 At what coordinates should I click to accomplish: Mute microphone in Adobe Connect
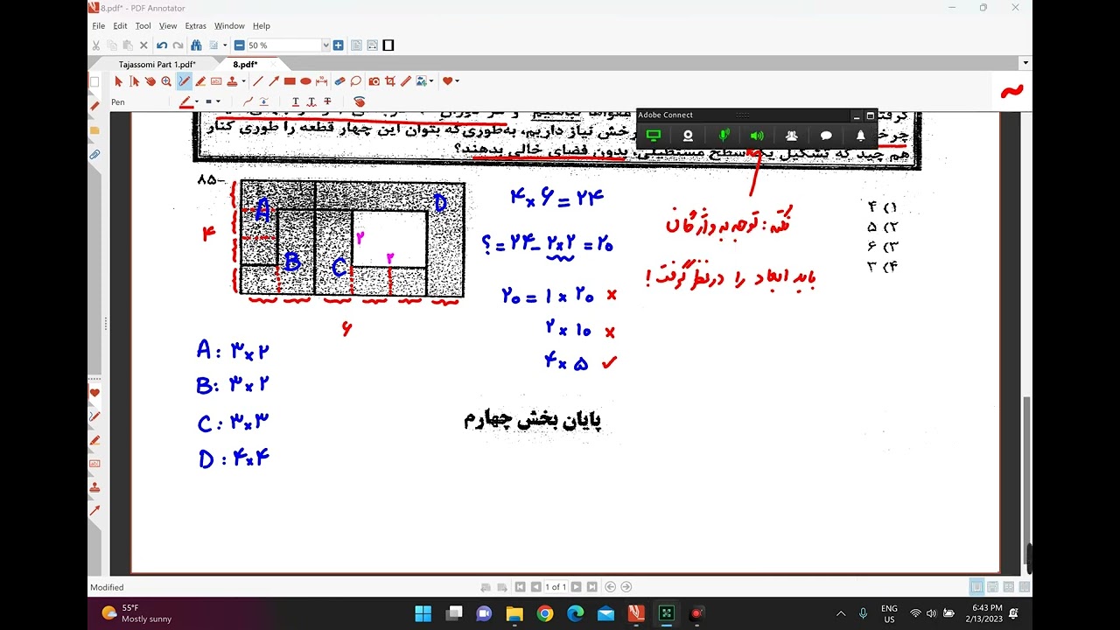[724, 136]
